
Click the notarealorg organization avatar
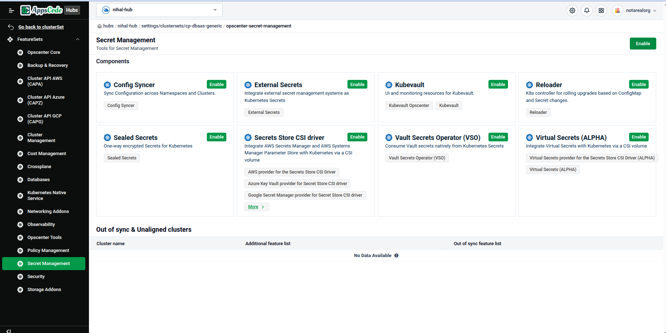[618, 10]
